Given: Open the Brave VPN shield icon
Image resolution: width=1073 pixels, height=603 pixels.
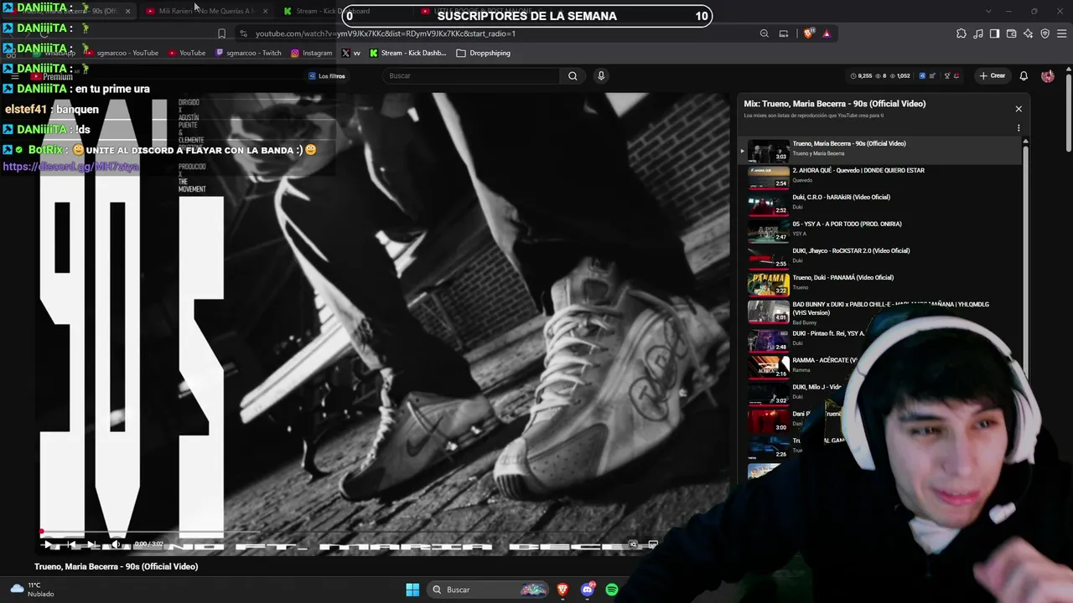Looking at the screenshot, I should point(1044,33).
